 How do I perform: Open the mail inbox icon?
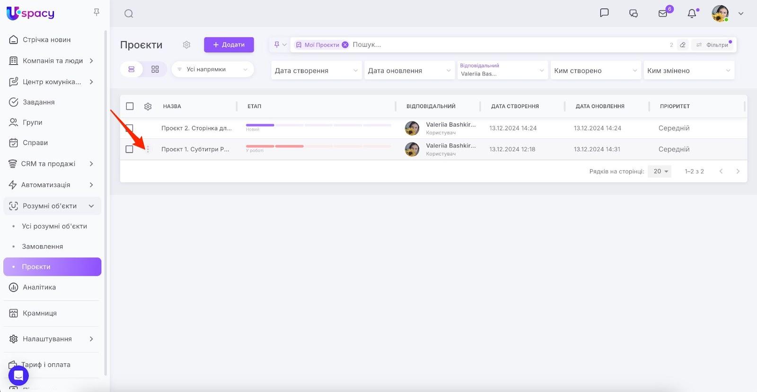point(663,14)
